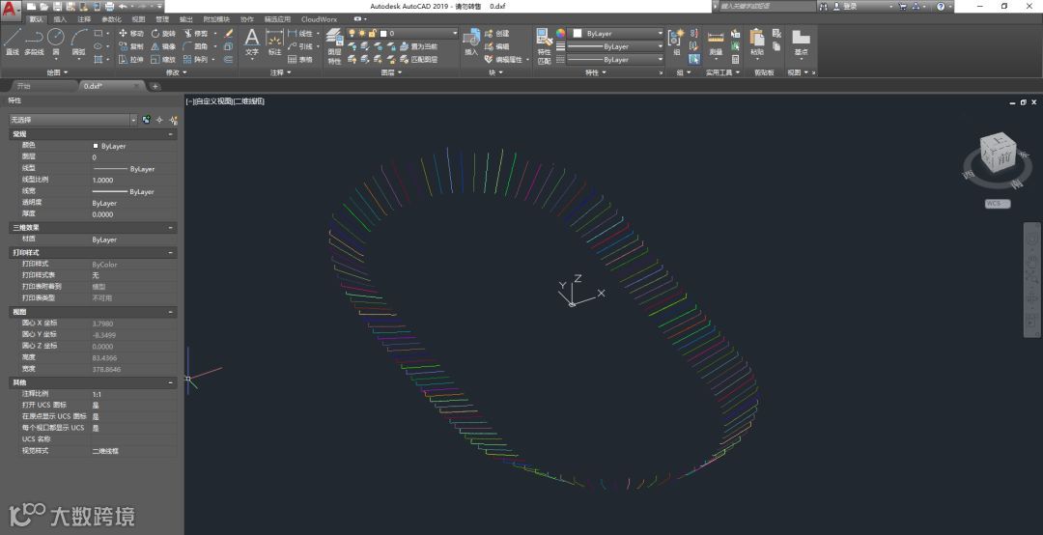Choose the Array (阵列) command
The height and width of the screenshot is (535, 1043).
196,59
